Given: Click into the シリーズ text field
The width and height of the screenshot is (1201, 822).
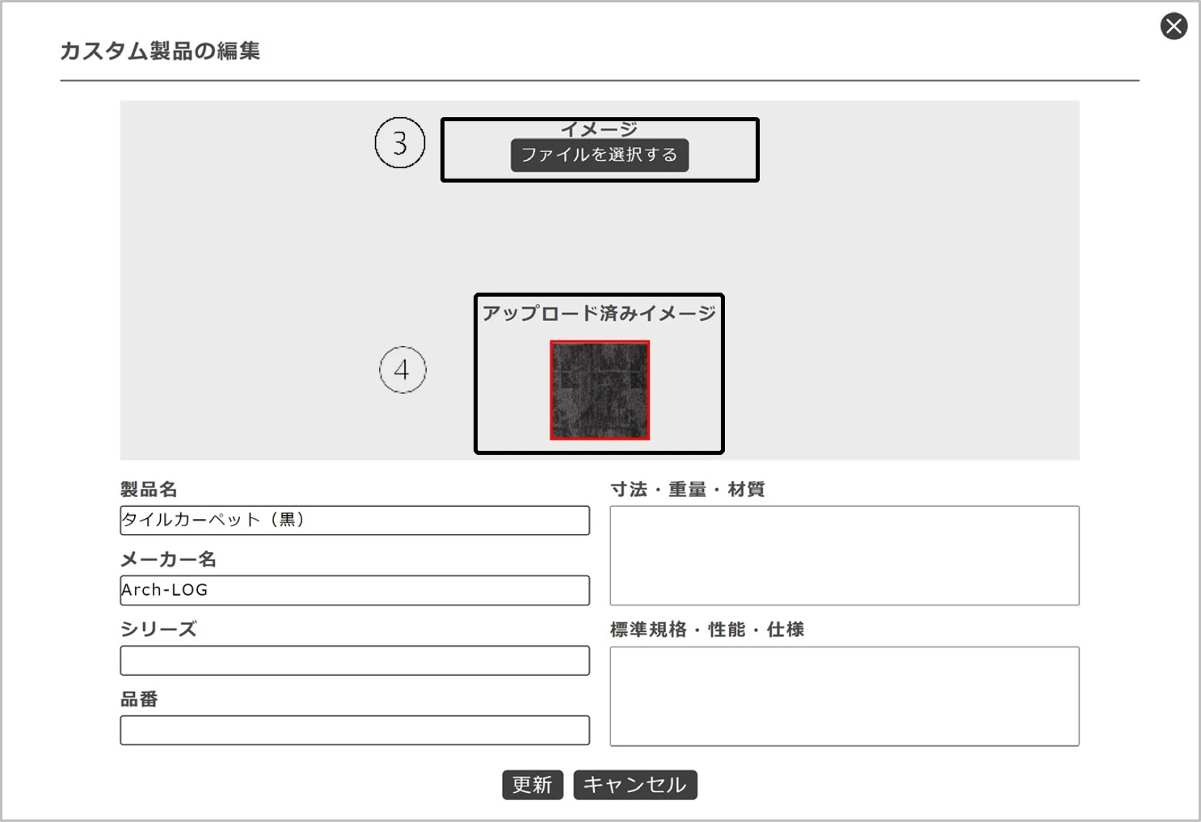Looking at the screenshot, I should click(x=355, y=660).
